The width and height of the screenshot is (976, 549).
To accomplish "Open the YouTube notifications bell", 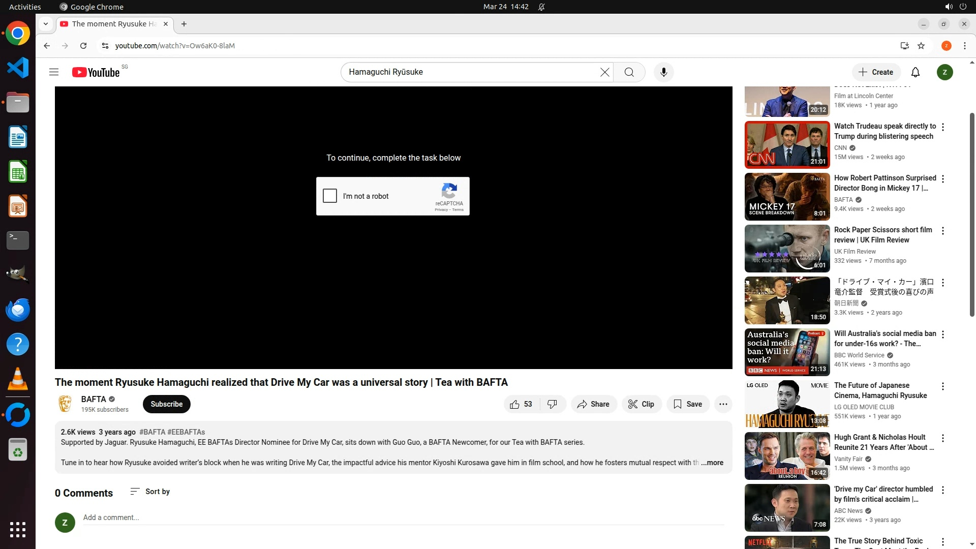I will [915, 72].
